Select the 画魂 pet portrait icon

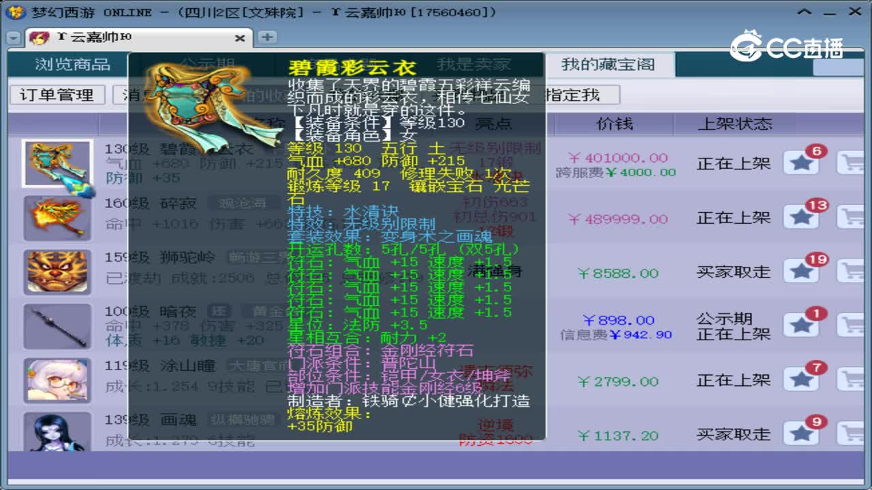[57, 432]
